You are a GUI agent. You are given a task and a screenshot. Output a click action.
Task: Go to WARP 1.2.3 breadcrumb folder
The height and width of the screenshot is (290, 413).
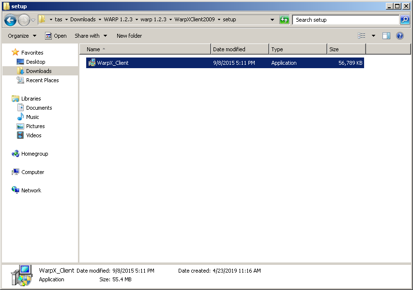(x=118, y=19)
